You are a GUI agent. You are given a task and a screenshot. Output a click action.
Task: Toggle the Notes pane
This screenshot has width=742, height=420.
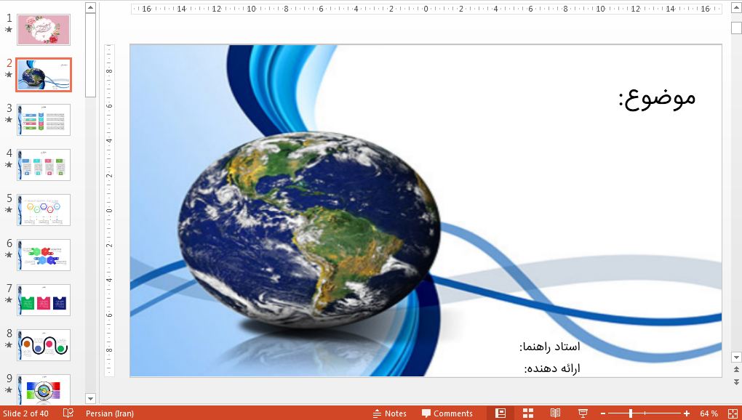(390, 413)
